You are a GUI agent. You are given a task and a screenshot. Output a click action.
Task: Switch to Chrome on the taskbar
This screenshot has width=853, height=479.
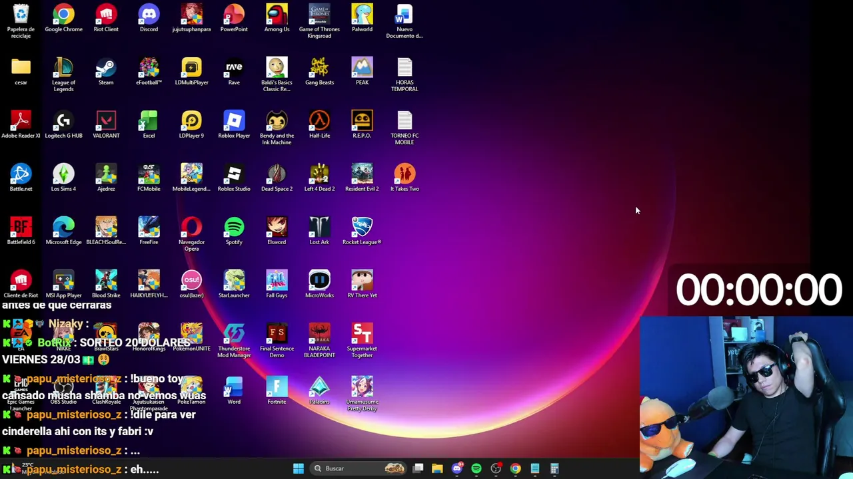coord(515,468)
